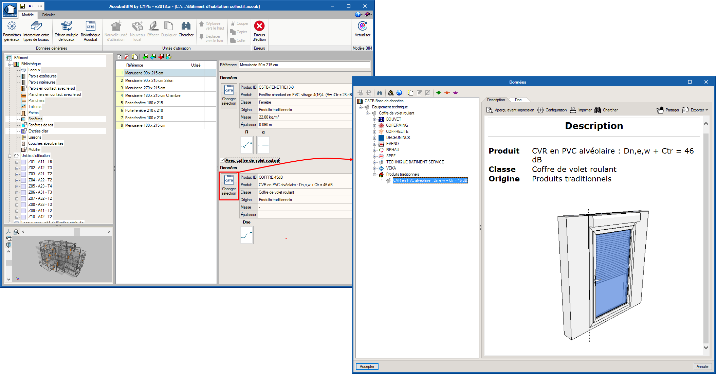Click Description panel vertical scrollbar
The height and width of the screenshot is (374, 716).
(x=706, y=238)
